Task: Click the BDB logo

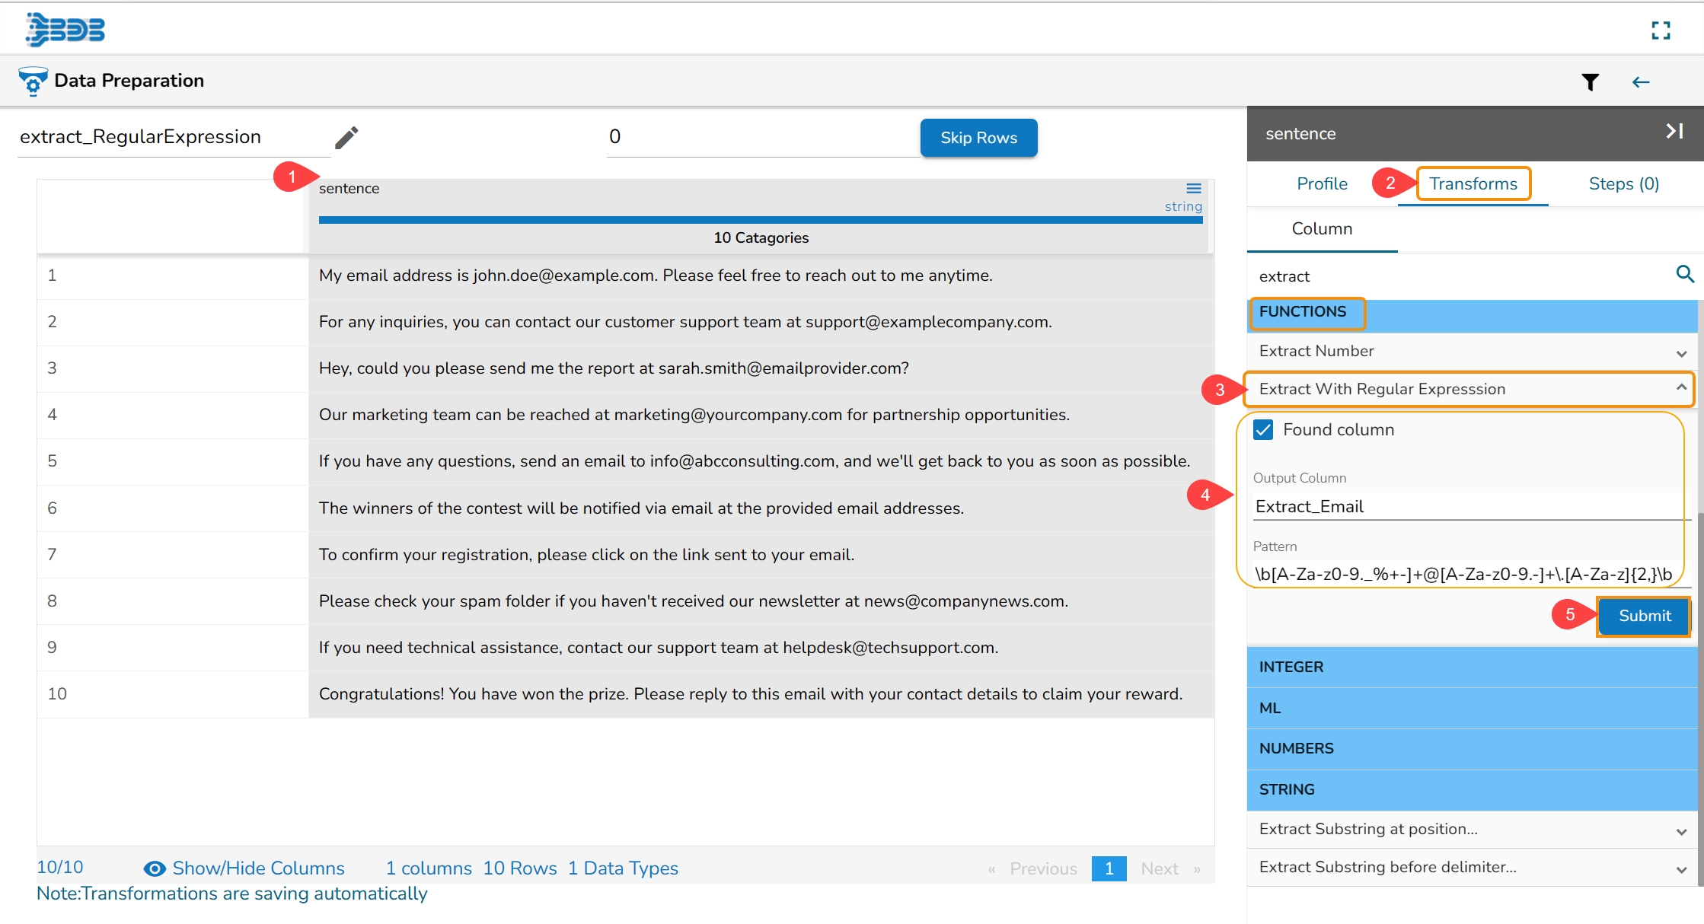Action: (65, 30)
